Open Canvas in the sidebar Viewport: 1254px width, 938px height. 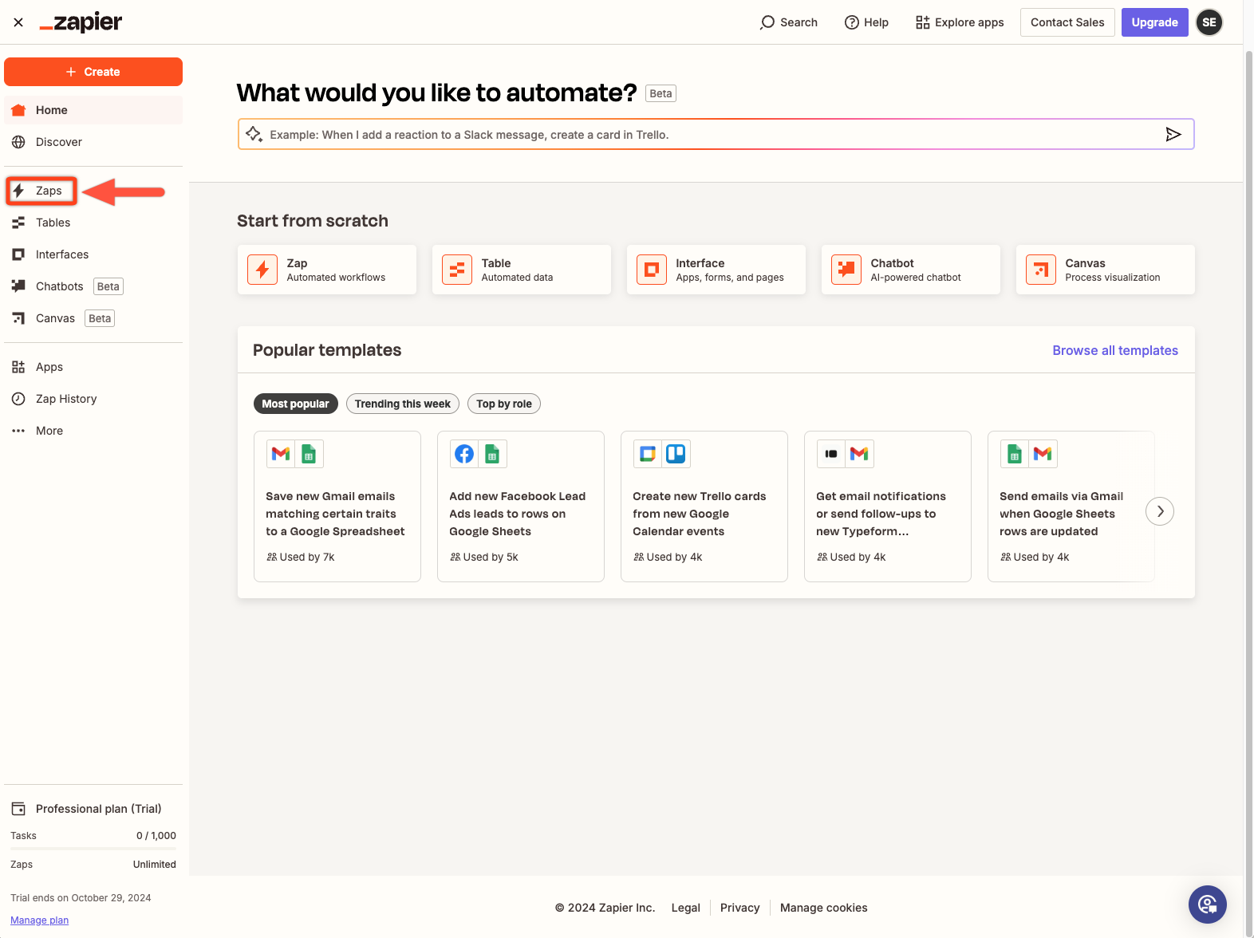click(x=93, y=318)
